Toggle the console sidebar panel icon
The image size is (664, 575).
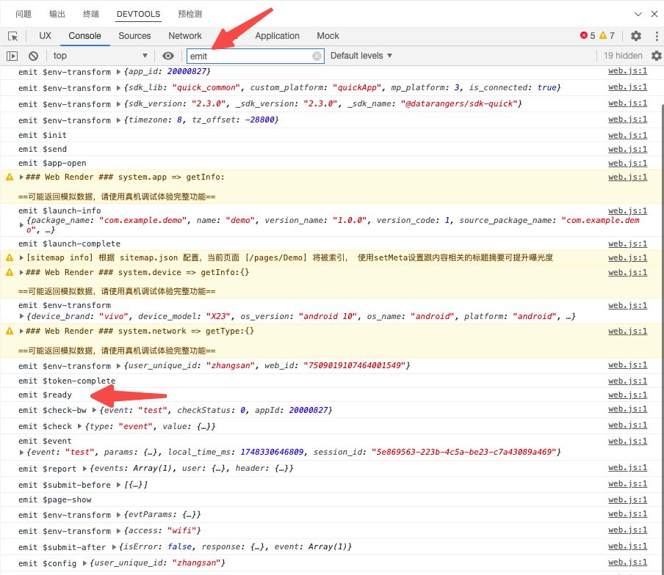[12, 56]
